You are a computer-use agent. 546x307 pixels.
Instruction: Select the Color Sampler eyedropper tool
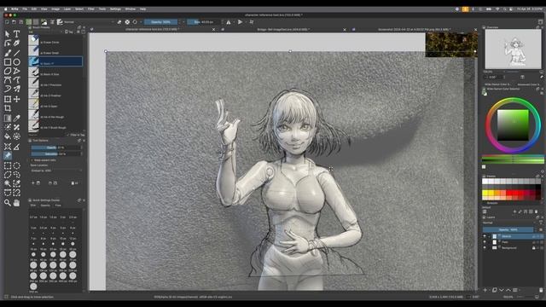(x=16, y=119)
